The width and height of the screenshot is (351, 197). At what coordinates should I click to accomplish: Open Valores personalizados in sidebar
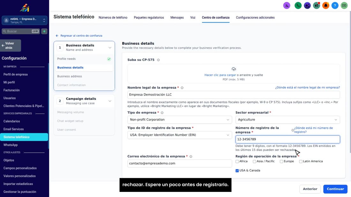pos(19,176)
